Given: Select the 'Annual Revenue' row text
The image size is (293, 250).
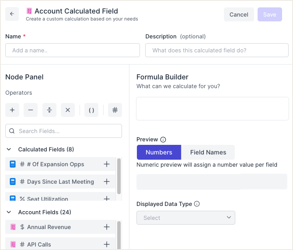Looking at the screenshot, I should pos(49,227).
